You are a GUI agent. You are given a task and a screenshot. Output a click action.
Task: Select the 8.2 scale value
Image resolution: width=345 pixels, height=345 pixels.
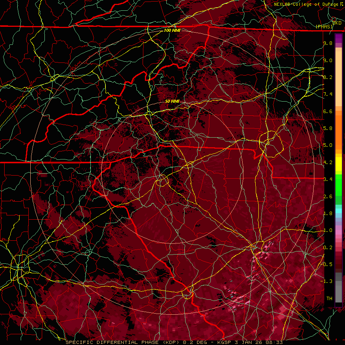(x=328, y=77)
